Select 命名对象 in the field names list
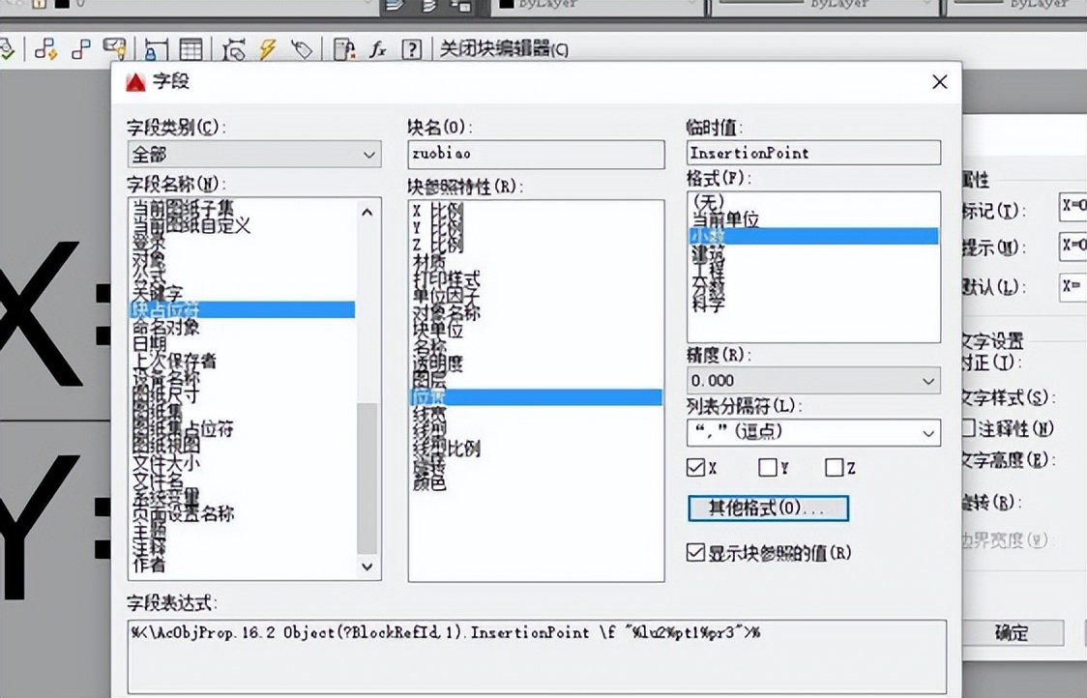This screenshot has height=698, width=1087. [x=166, y=328]
